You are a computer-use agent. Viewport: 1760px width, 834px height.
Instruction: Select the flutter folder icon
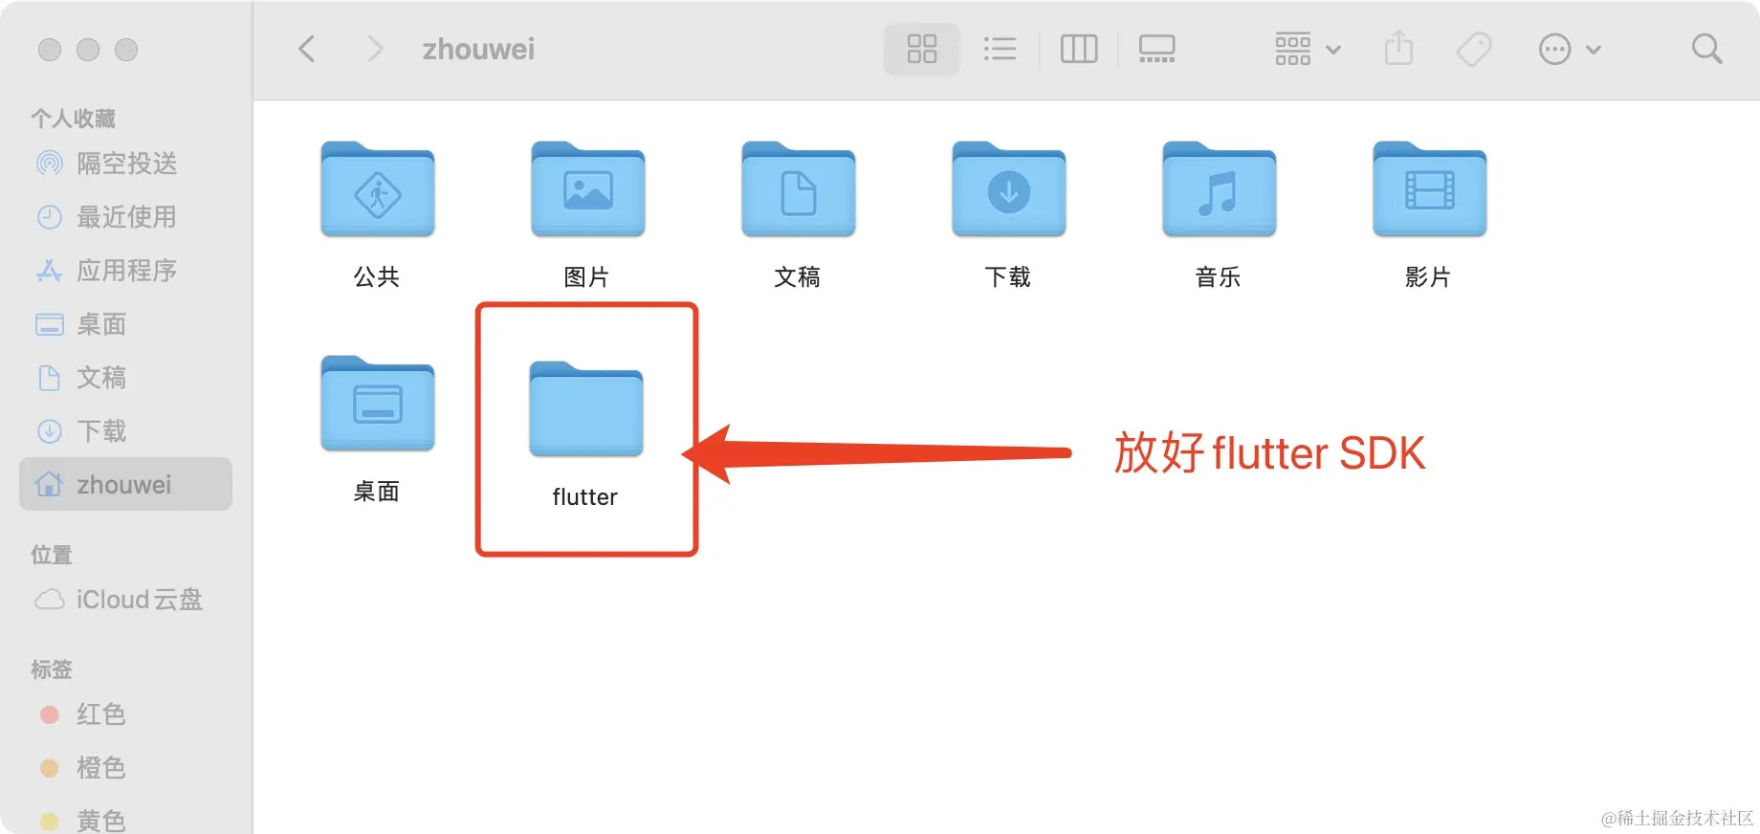click(x=586, y=408)
